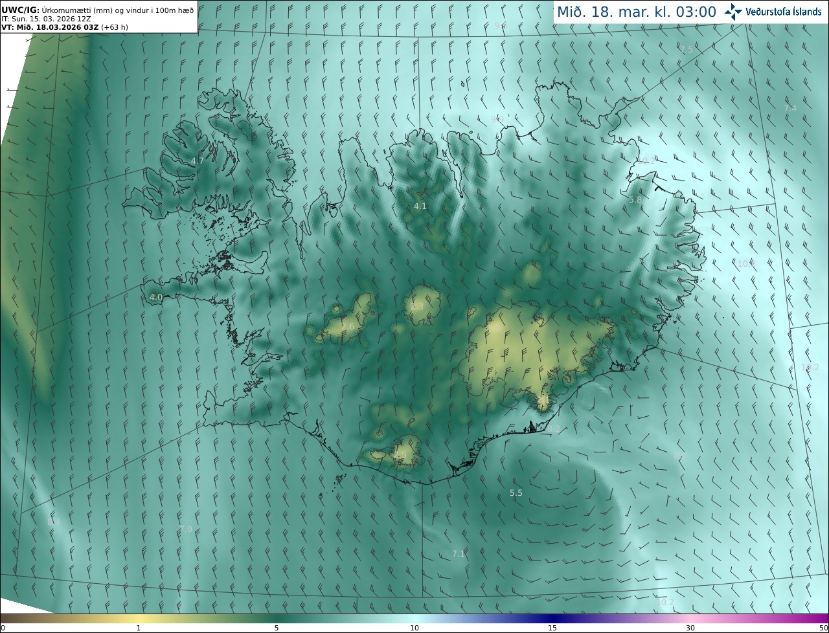This screenshot has width=829, height=633.
Task: Click the 30 tick on color scale
Action: tap(690, 628)
